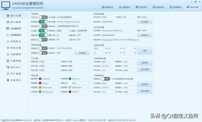
Task: Disable the 报警声音 switch
Action: pos(43,35)
